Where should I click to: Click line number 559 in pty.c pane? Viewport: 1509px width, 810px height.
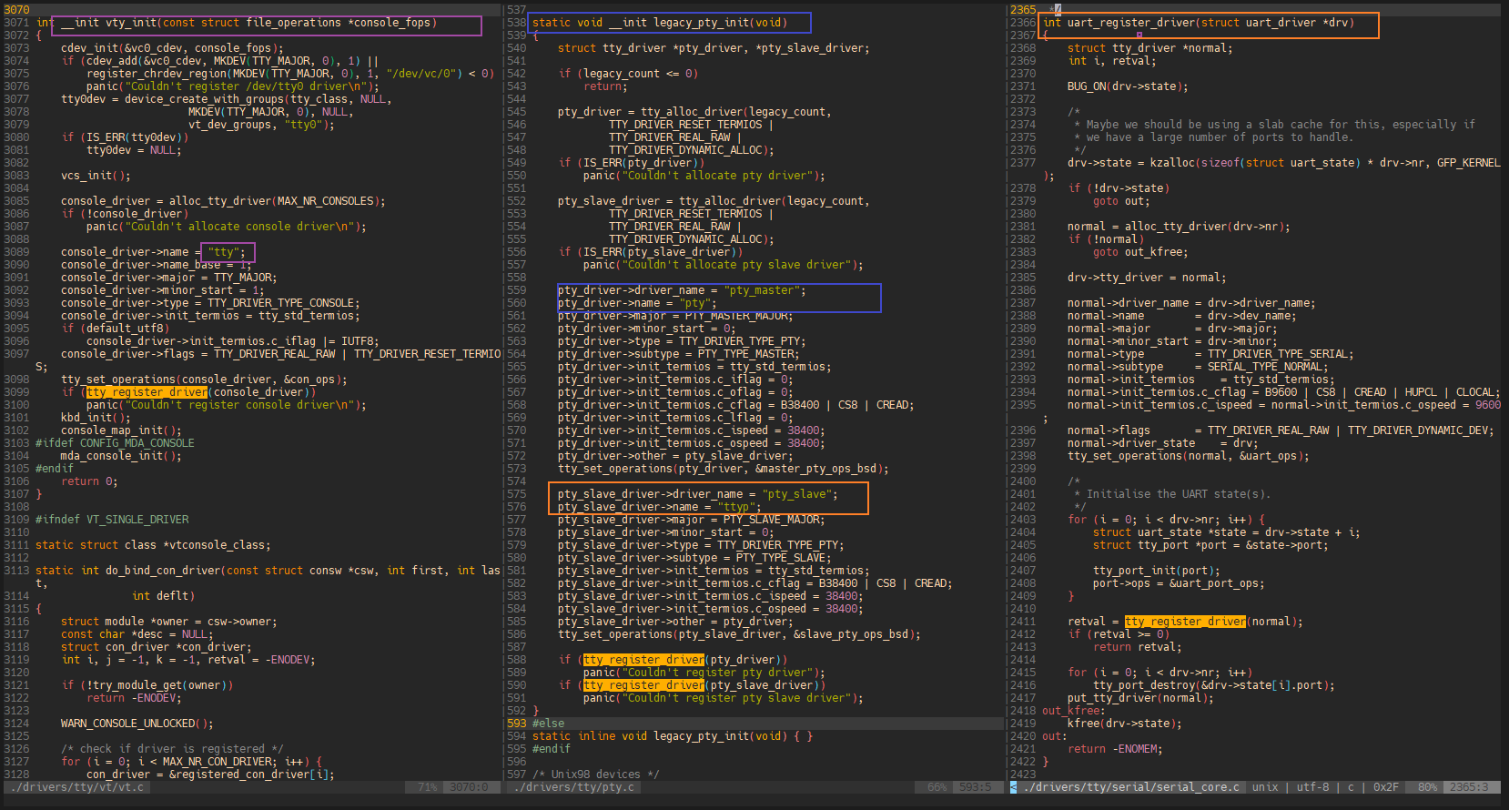click(517, 290)
